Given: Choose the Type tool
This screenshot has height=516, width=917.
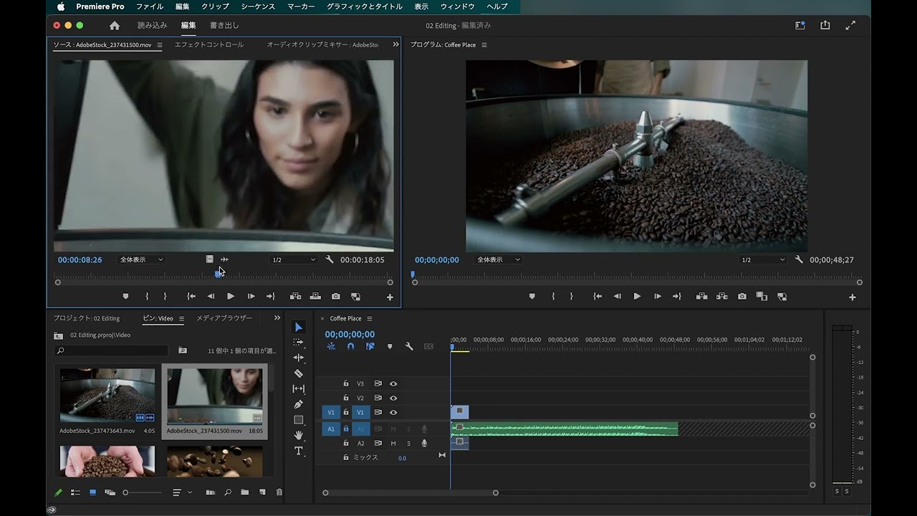Looking at the screenshot, I should point(299,451).
